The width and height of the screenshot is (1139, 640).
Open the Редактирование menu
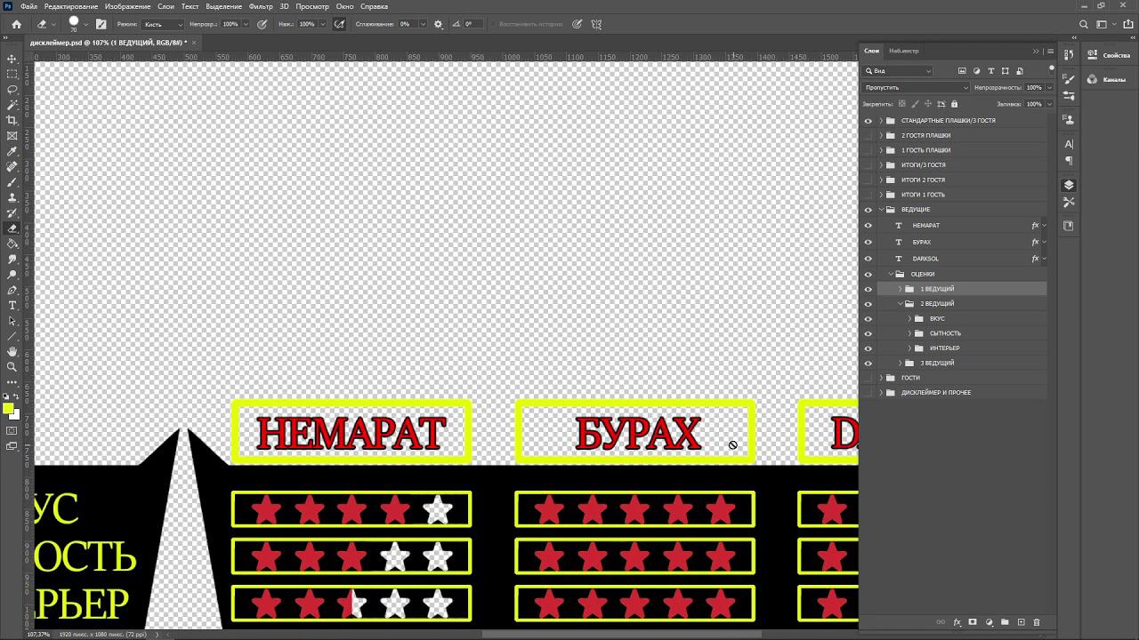(71, 6)
